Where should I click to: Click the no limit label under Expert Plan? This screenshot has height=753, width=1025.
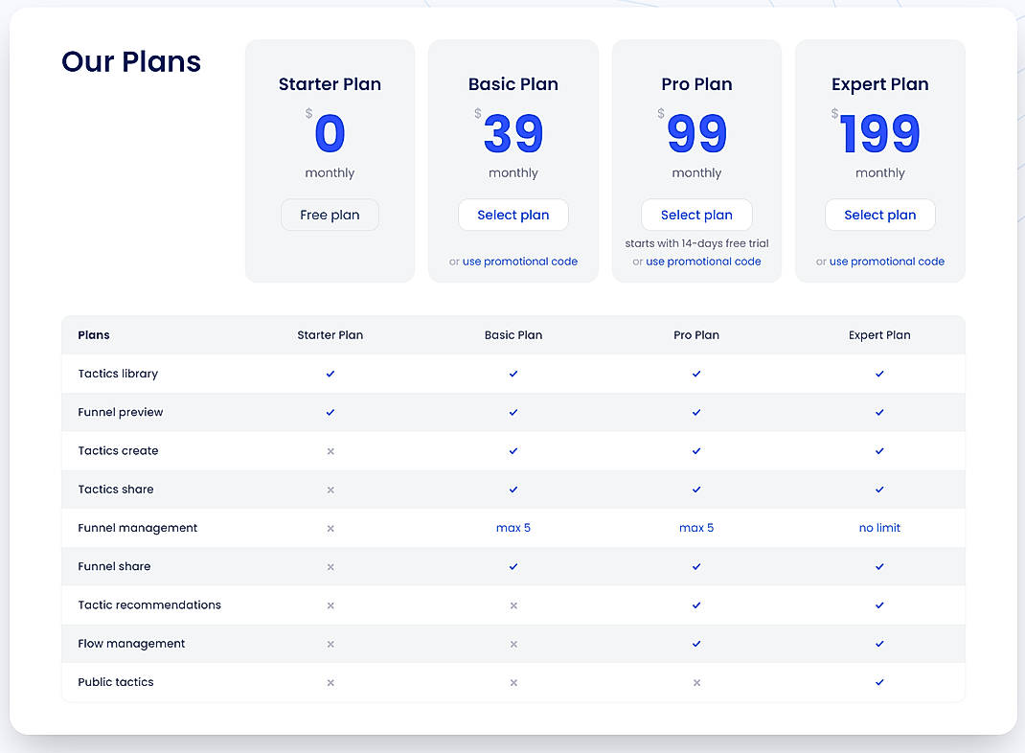879,528
